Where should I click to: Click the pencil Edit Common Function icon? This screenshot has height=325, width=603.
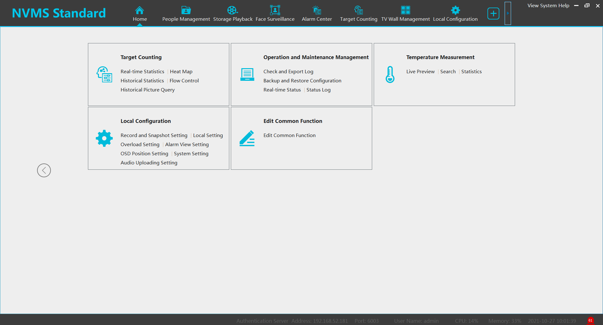coord(247,138)
